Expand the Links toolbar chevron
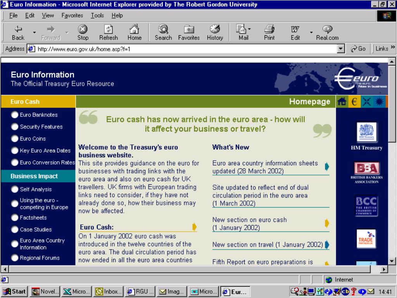 coord(393,47)
